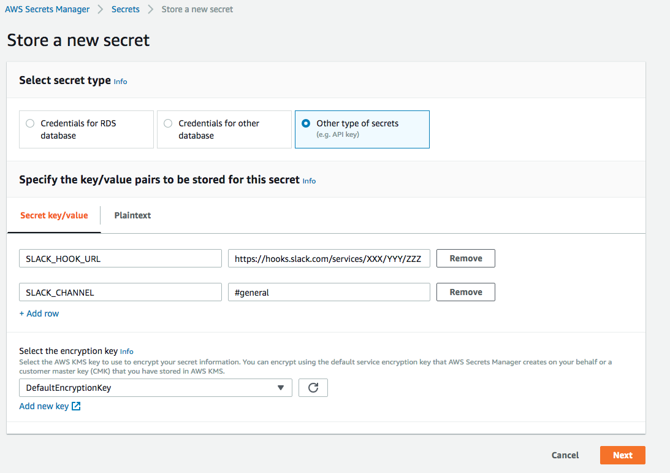Image resolution: width=670 pixels, height=473 pixels.
Task: Refresh the encryption key list
Action: [x=313, y=387]
